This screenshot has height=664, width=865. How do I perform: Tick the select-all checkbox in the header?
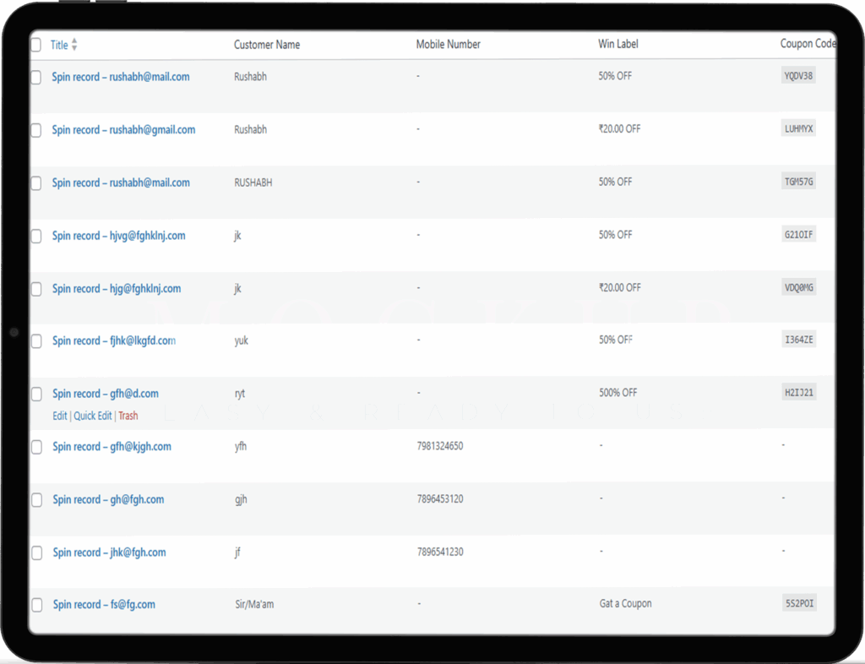pos(35,45)
